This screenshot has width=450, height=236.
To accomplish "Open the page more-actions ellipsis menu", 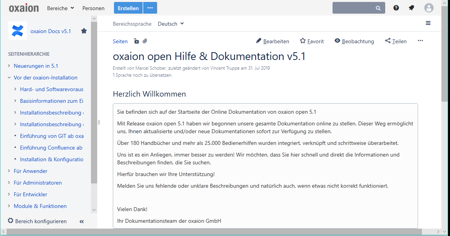I will pyautogui.click(x=420, y=41).
